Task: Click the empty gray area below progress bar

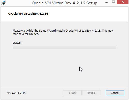Action: pos(64,68)
